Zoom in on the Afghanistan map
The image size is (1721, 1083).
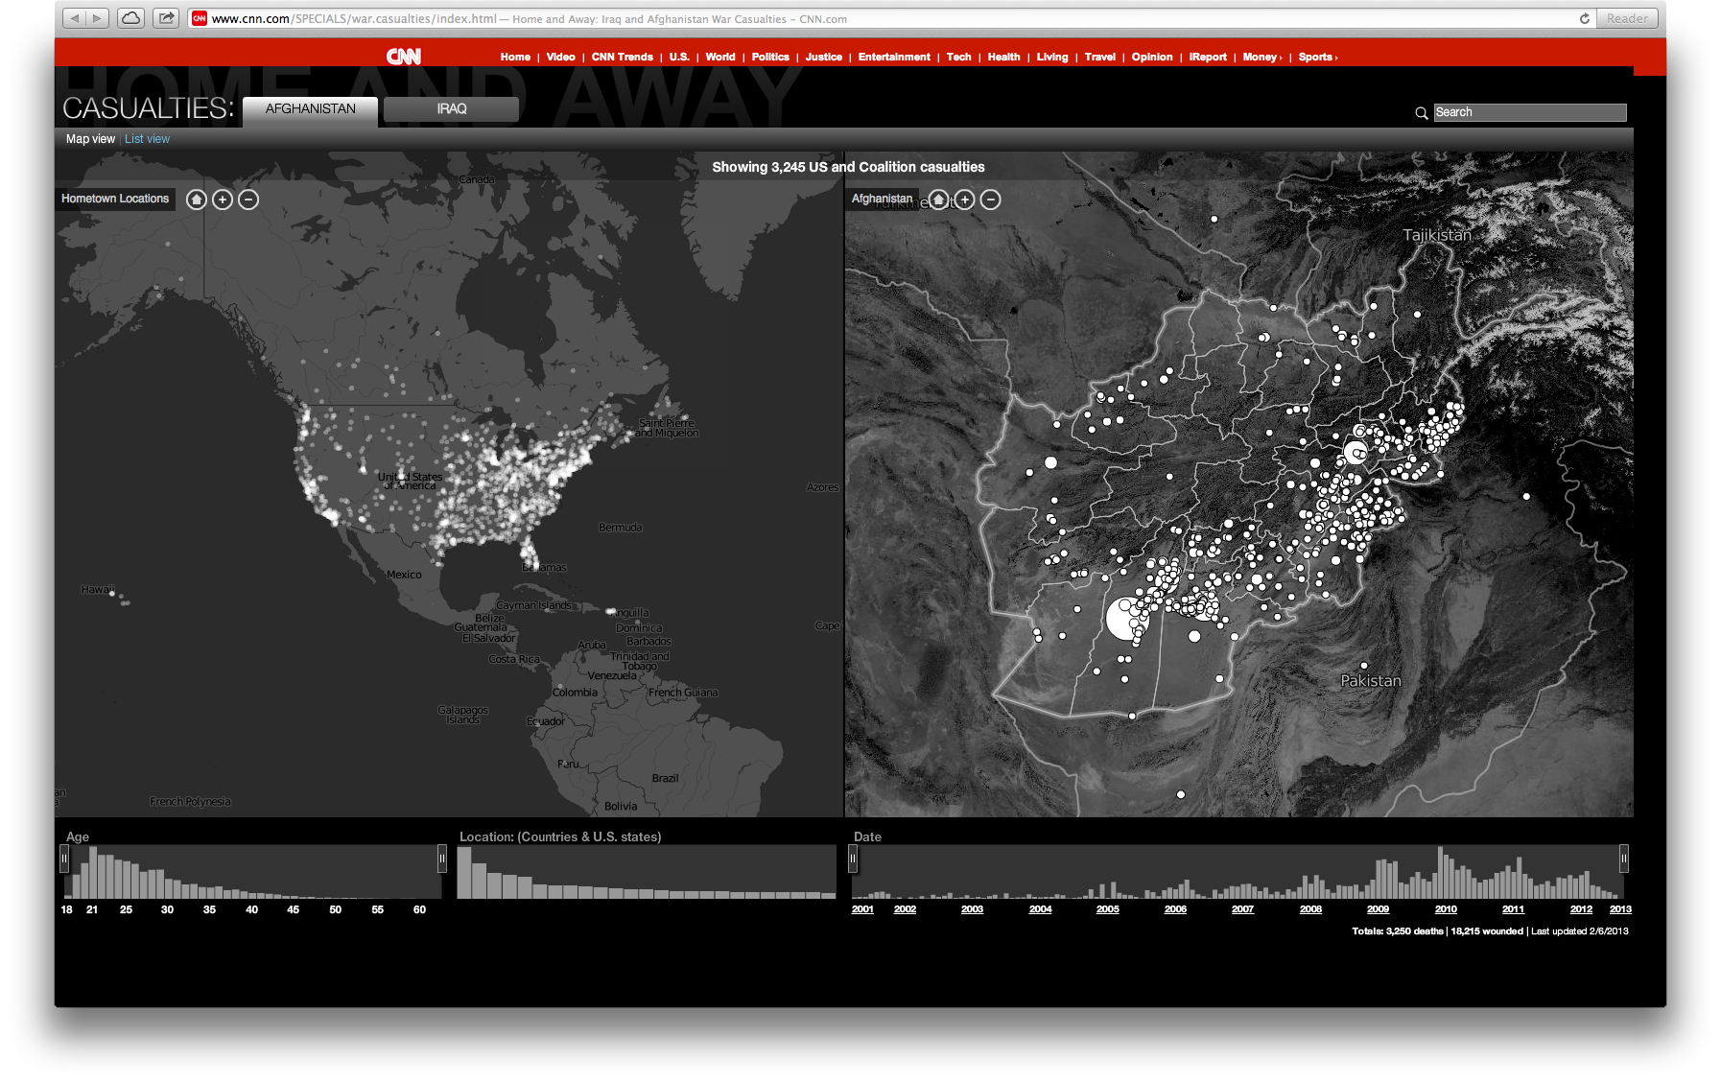coord(965,200)
